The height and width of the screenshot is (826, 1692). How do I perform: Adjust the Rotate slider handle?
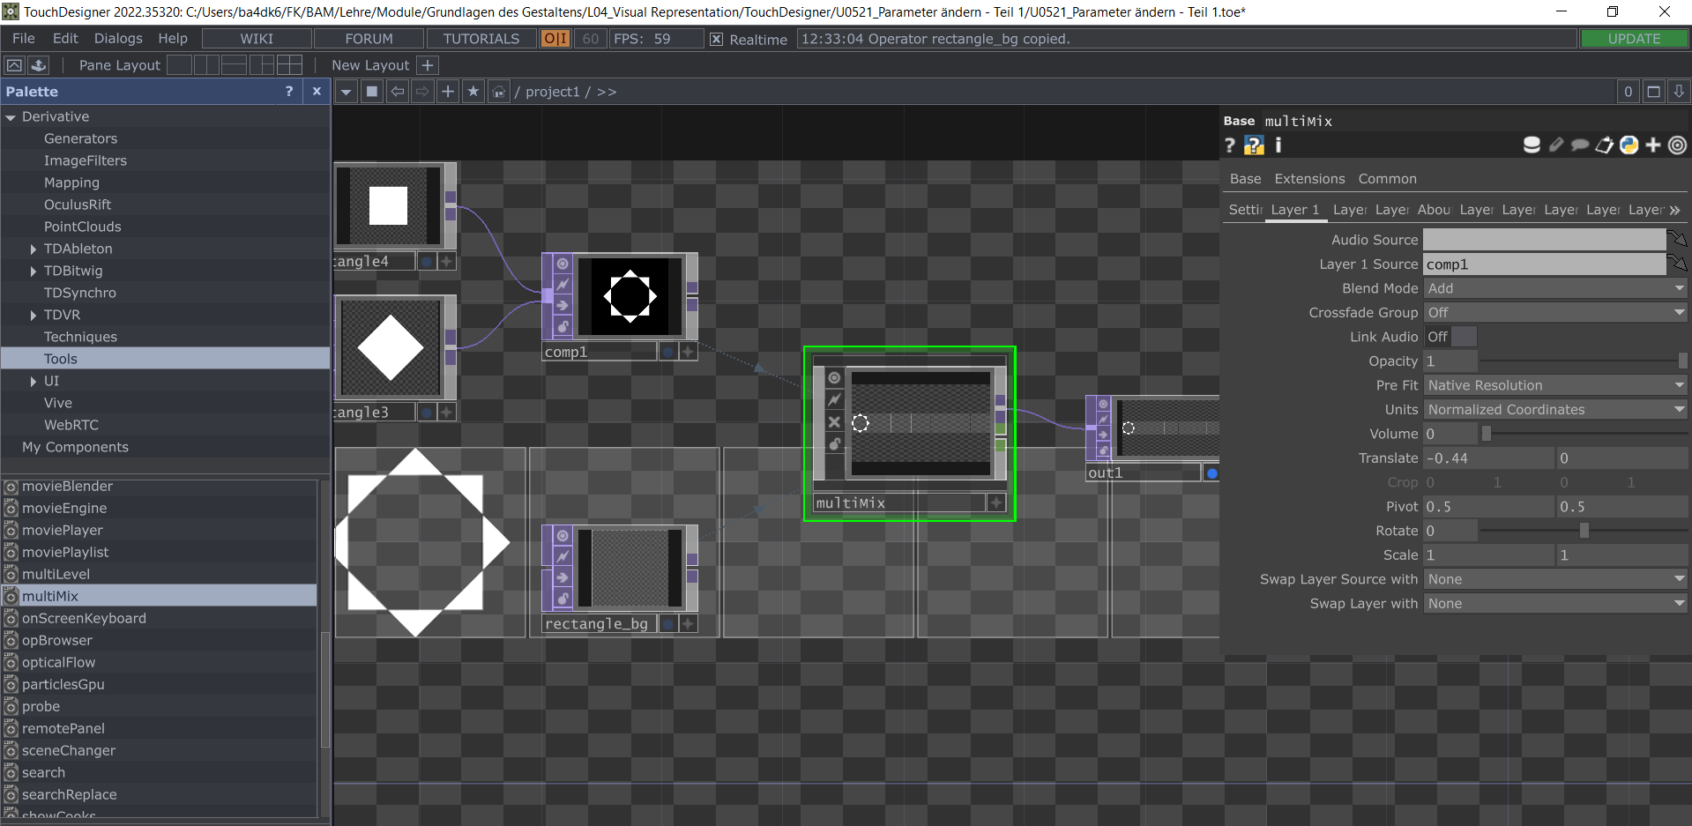coord(1584,531)
